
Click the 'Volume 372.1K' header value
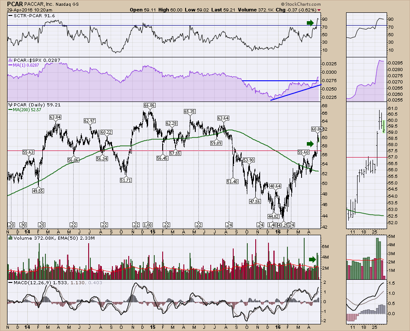click(256, 10)
